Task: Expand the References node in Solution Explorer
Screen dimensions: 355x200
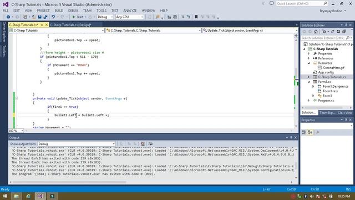Action: click(x=308, y=58)
